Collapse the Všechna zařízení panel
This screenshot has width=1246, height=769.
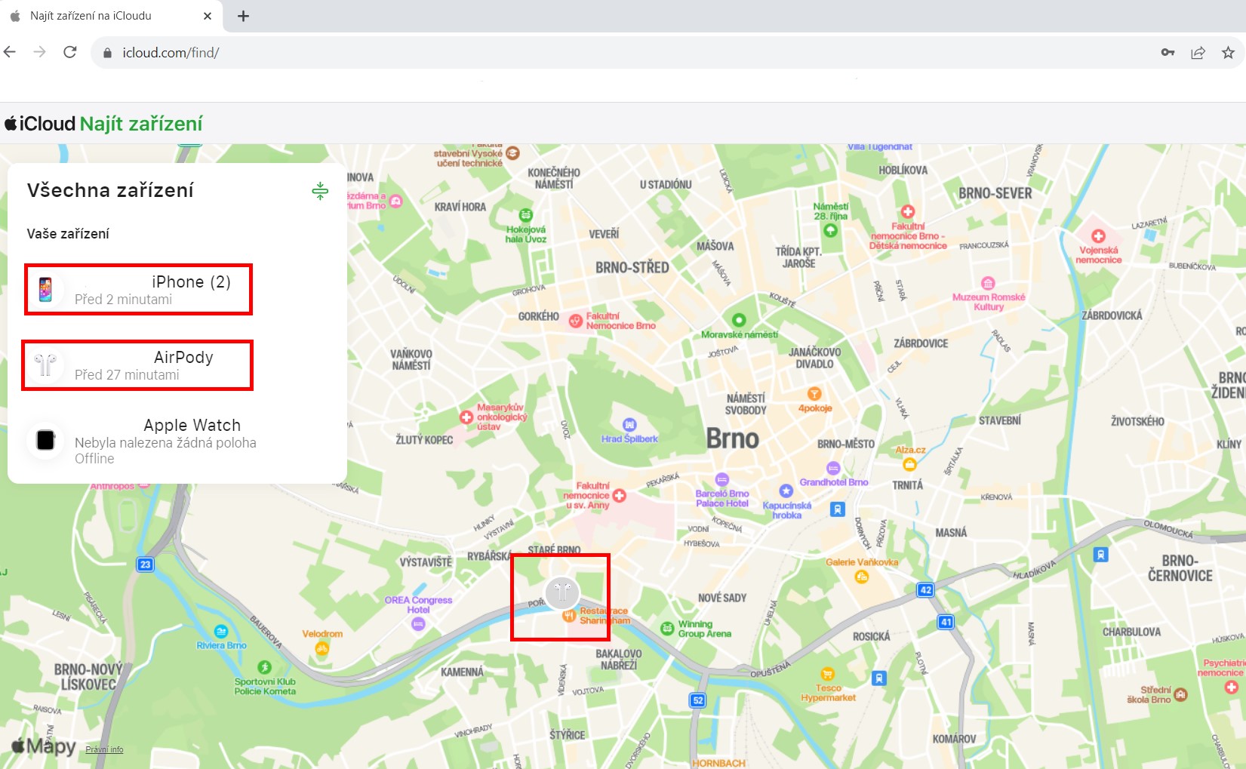point(320,191)
